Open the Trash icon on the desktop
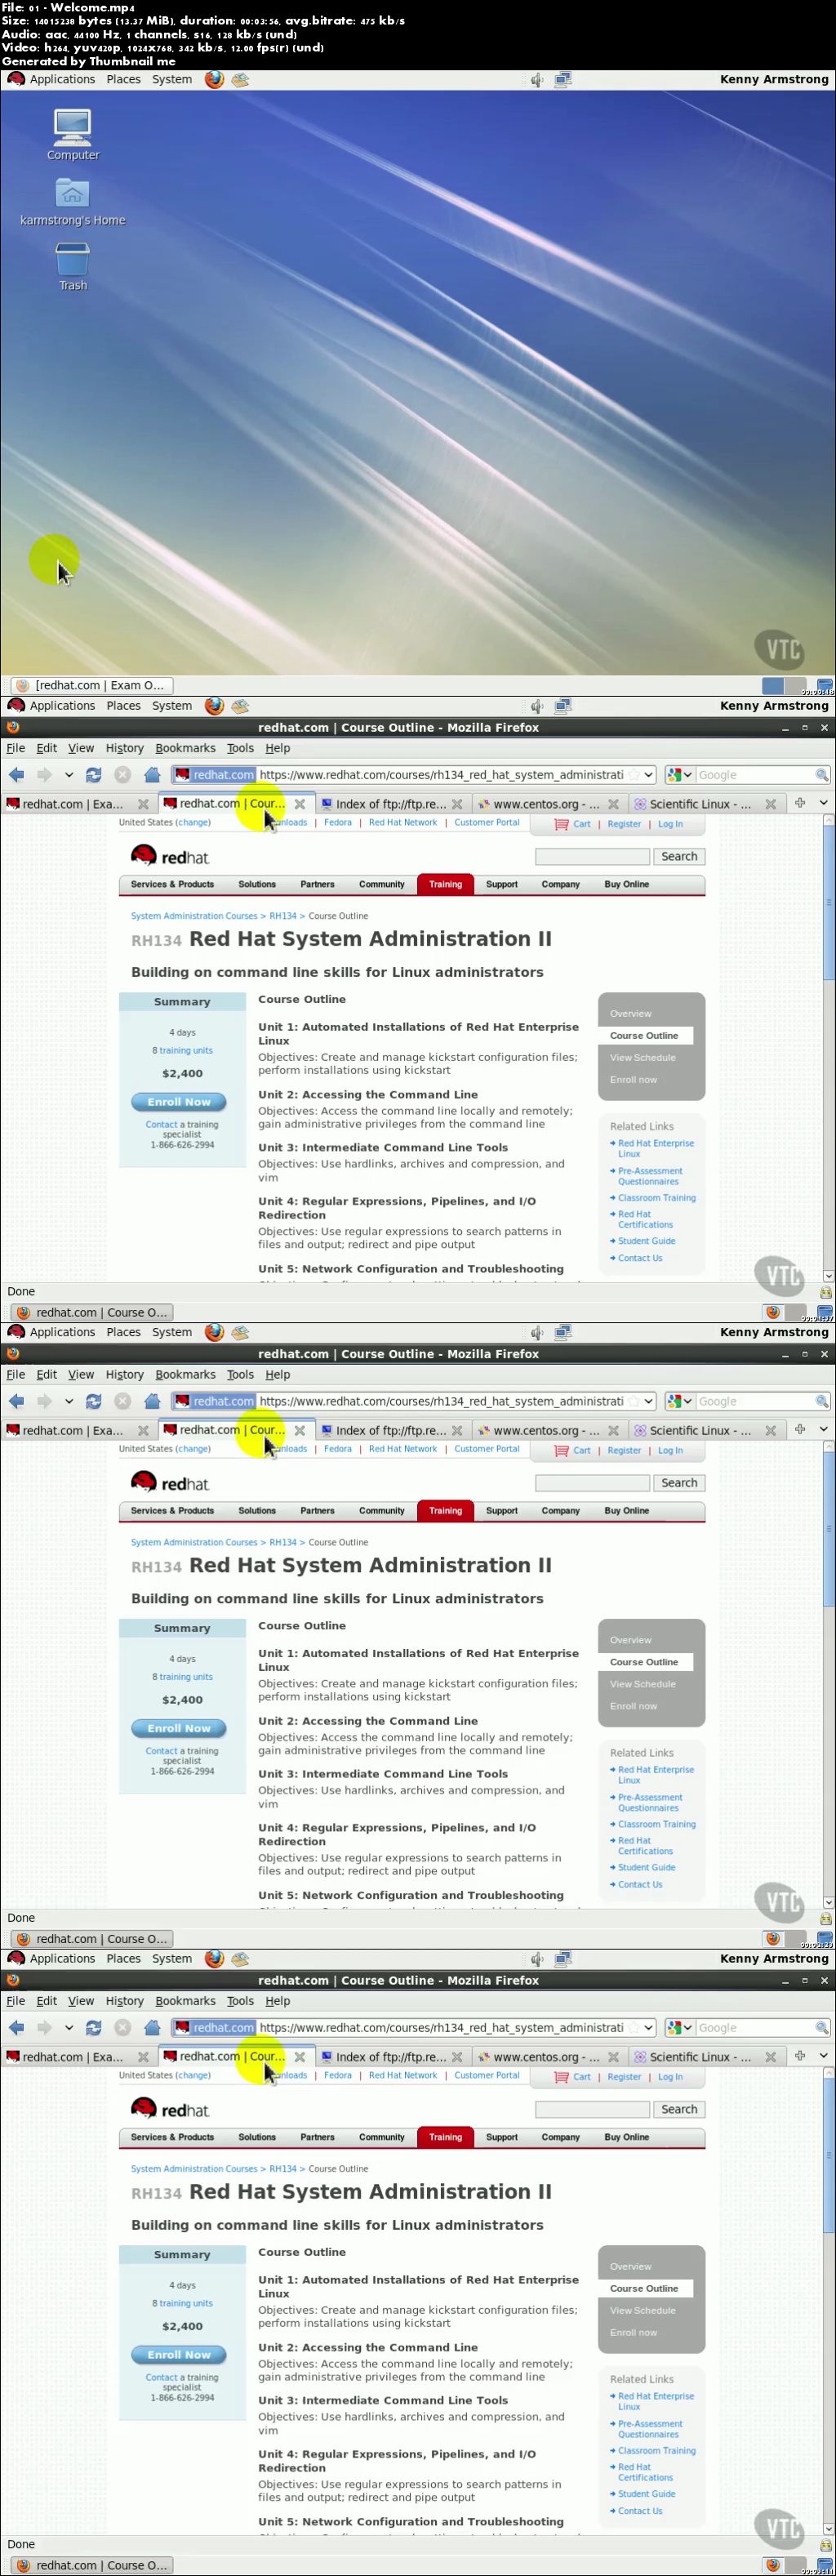Screen dimensions: 836x2576 [73, 266]
